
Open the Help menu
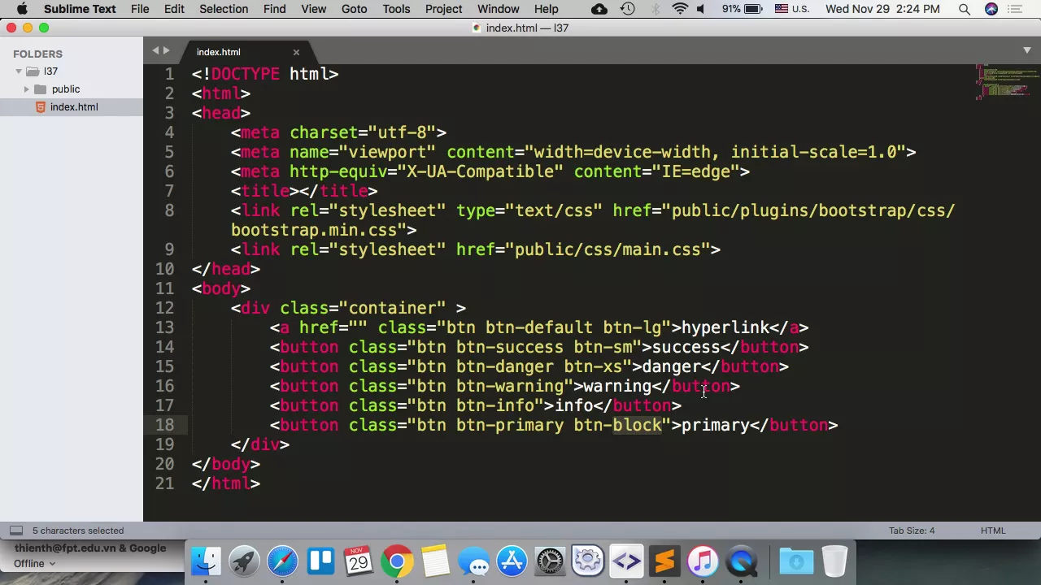click(x=546, y=9)
